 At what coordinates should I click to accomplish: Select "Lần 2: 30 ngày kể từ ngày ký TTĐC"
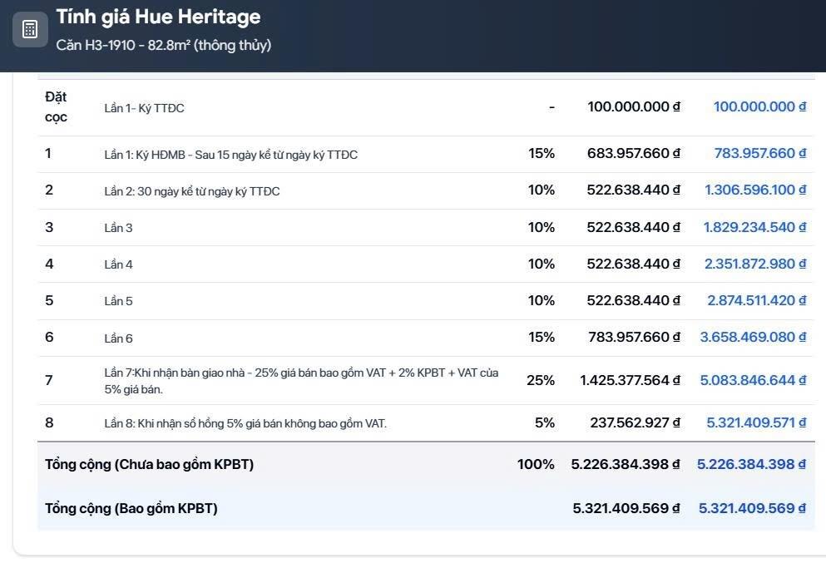[191, 191]
